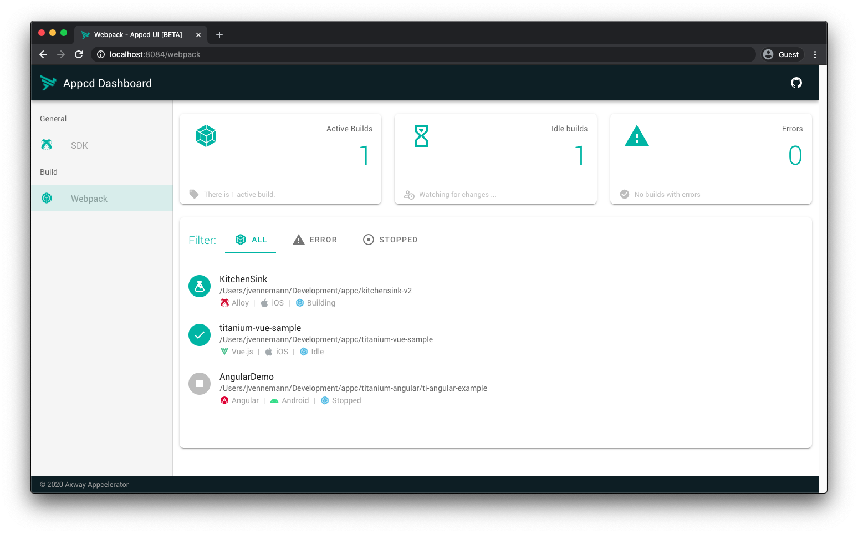This screenshot has width=858, height=534.
Task: Click the Appcd logo in header
Action: (x=48, y=83)
